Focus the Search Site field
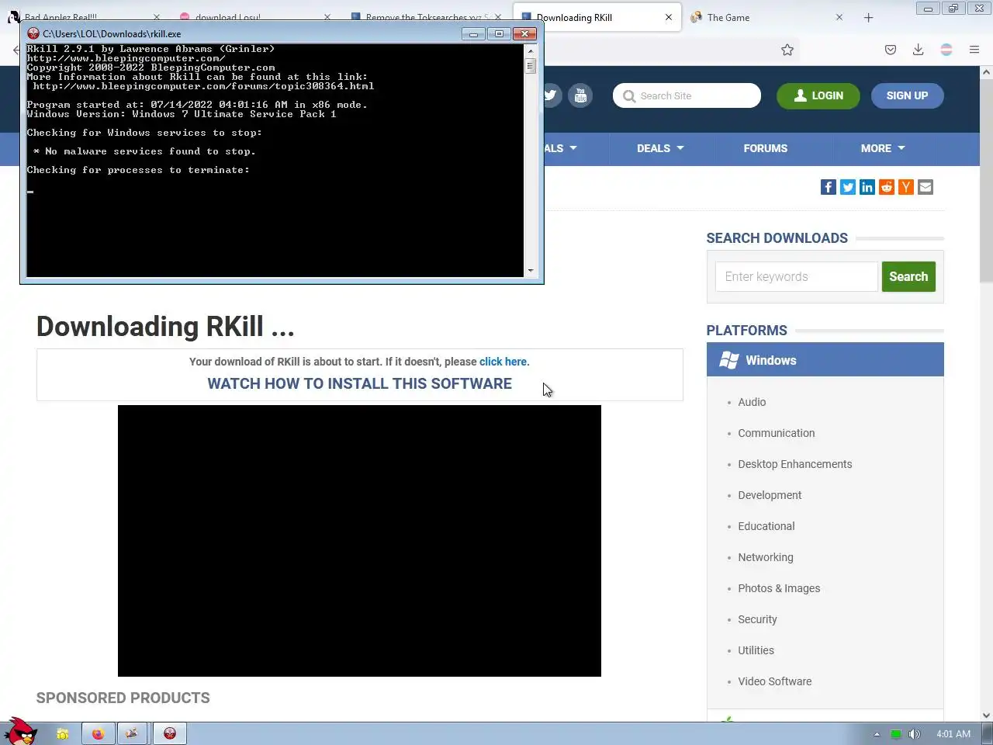This screenshot has height=745, width=993. (x=687, y=95)
